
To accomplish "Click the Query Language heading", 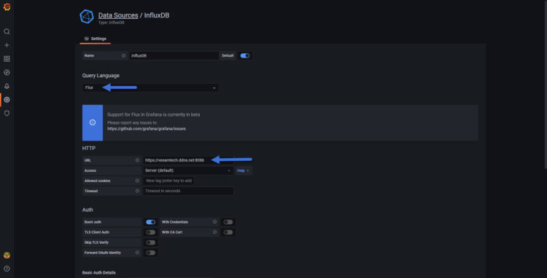I will click(x=101, y=76).
